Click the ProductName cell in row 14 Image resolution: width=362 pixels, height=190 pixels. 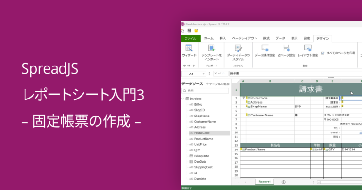pos(275,149)
